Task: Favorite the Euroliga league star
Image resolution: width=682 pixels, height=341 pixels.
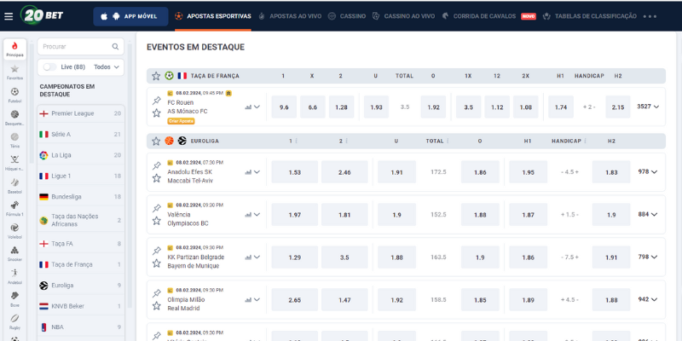Action: (156, 141)
